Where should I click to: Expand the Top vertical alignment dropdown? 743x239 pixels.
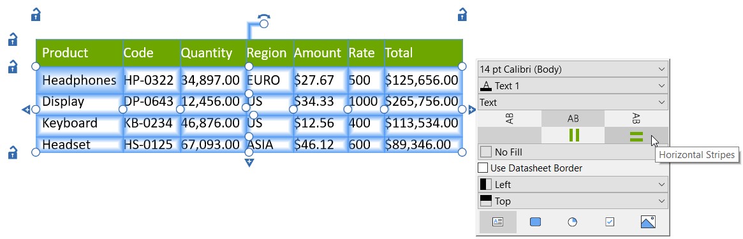click(x=573, y=201)
